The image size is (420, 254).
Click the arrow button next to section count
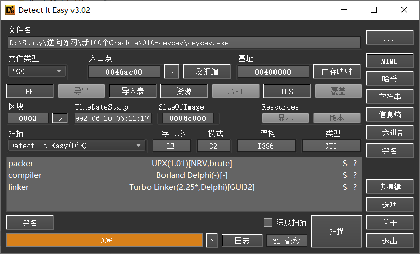point(60,118)
